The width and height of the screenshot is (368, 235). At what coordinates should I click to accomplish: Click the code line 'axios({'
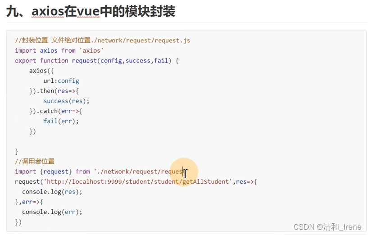tap(41, 71)
